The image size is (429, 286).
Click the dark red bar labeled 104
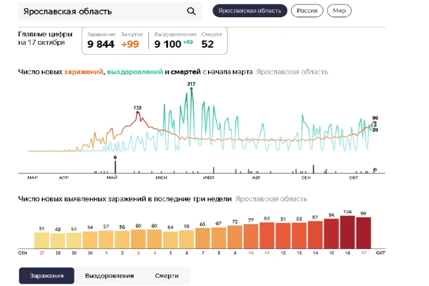pyautogui.click(x=347, y=232)
